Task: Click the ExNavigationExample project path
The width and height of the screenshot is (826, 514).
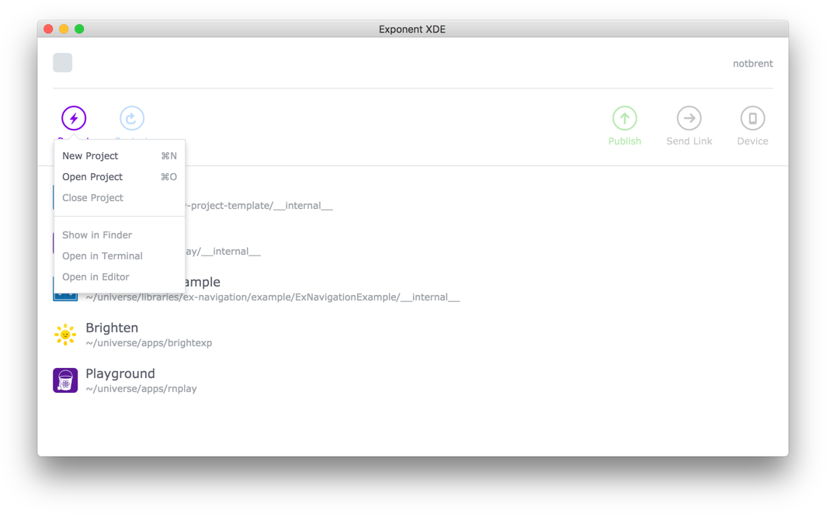Action: coord(272,297)
